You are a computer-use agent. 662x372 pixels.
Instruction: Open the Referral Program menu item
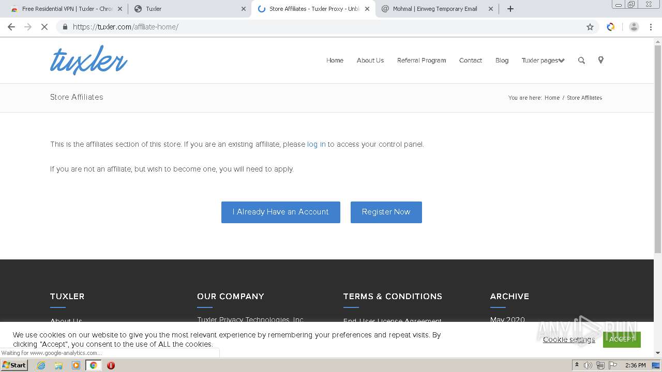point(422,60)
